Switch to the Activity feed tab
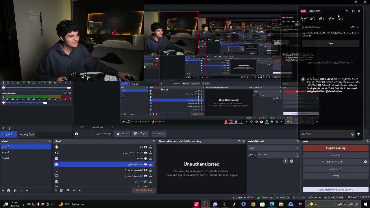Screen dimensions: 370x208 coord(27,135)
